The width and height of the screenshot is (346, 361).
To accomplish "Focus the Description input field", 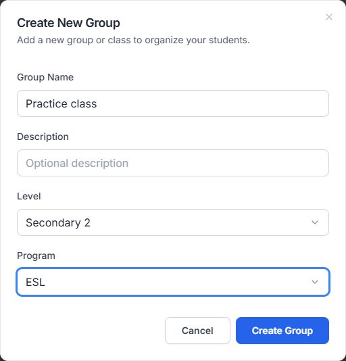I will pyautogui.click(x=173, y=163).
